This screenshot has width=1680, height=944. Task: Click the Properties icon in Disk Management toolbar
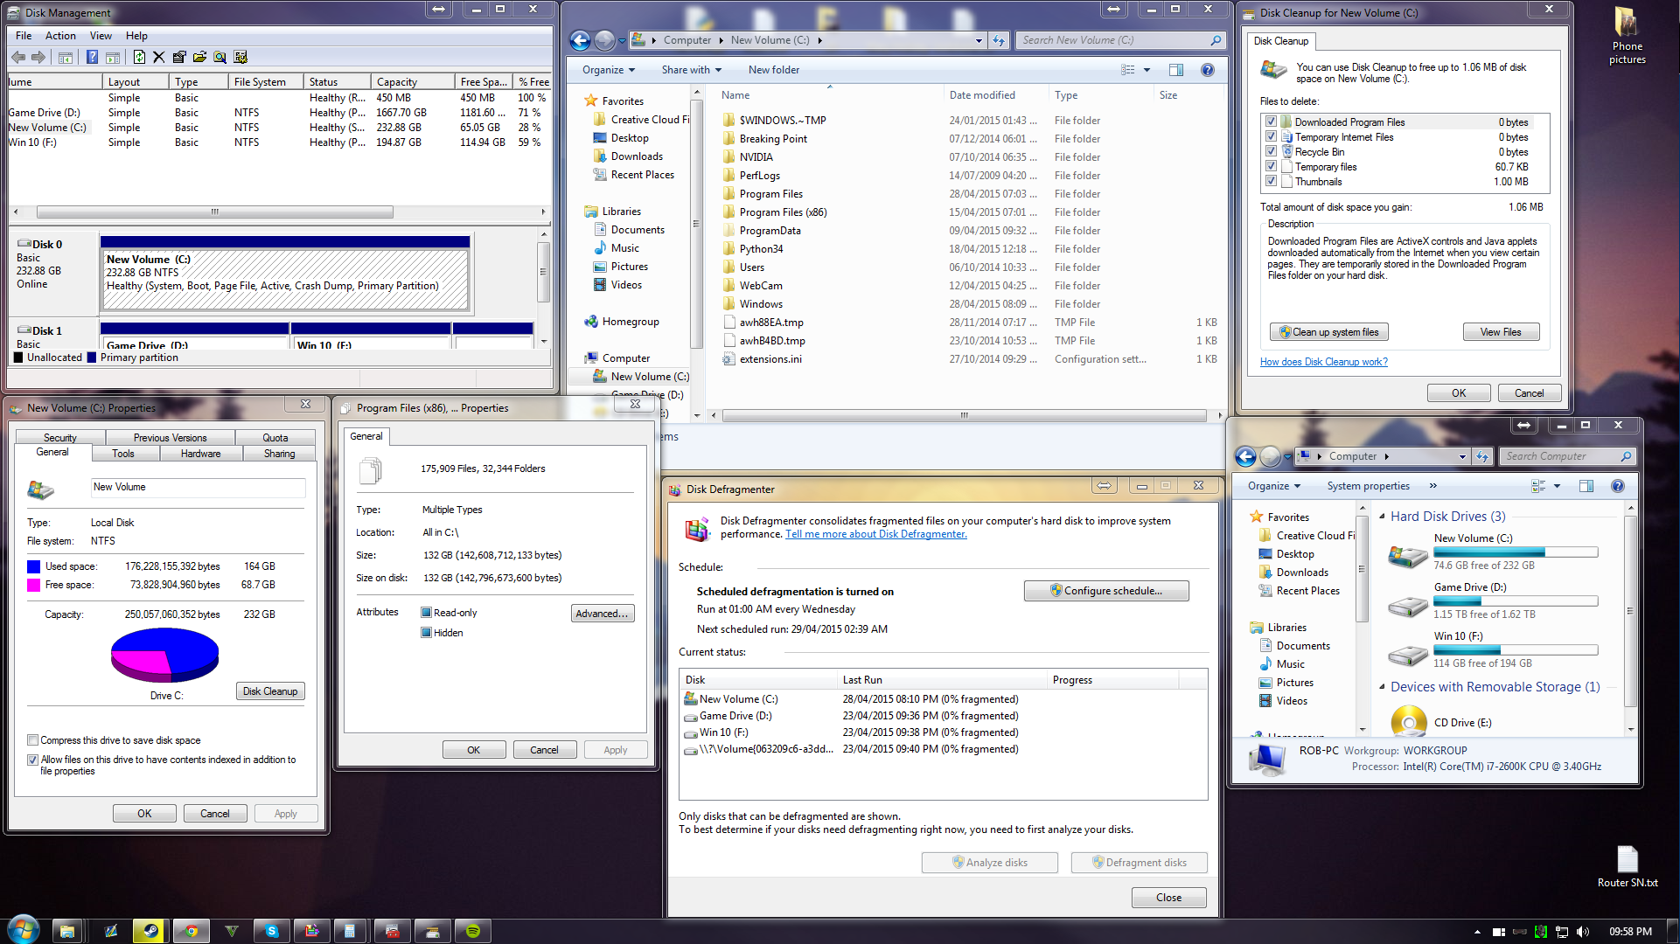point(179,58)
